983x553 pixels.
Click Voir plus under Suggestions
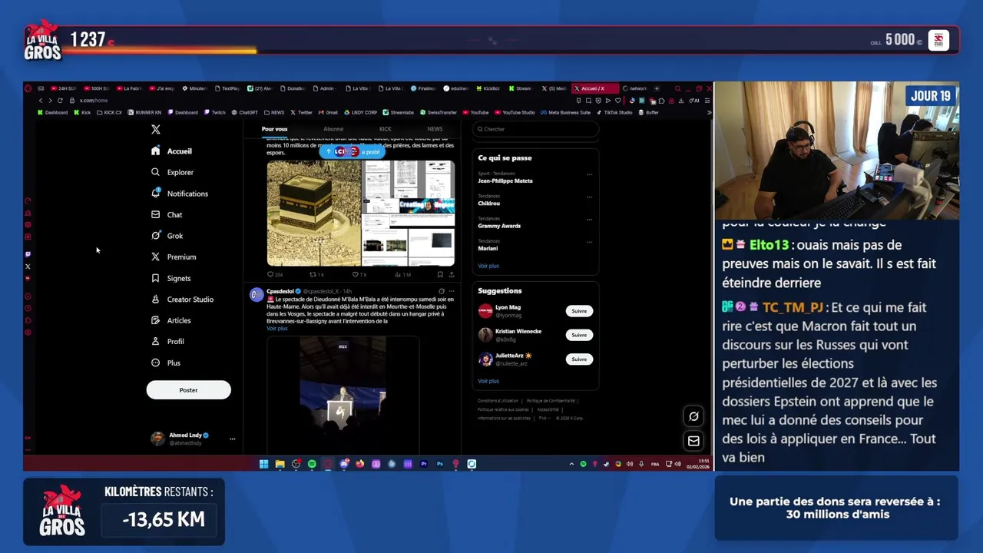click(x=488, y=381)
